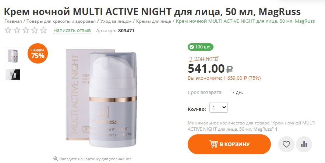Go to Главная breadcrumb
The height and width of the screenshot is (163, 325).
(13, 21)
